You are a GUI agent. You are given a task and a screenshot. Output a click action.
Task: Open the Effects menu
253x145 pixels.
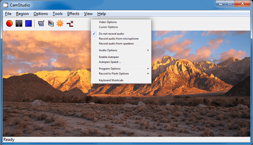point(73,14)
